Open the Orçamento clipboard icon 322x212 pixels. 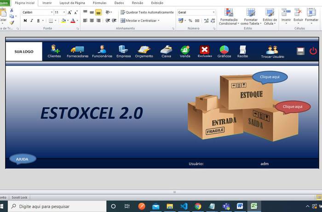point(144,50)
